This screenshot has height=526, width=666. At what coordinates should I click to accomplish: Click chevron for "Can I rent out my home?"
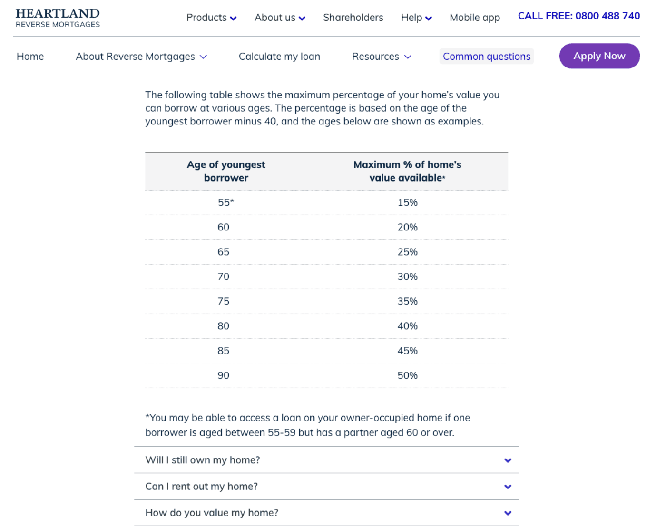[508, 487]
